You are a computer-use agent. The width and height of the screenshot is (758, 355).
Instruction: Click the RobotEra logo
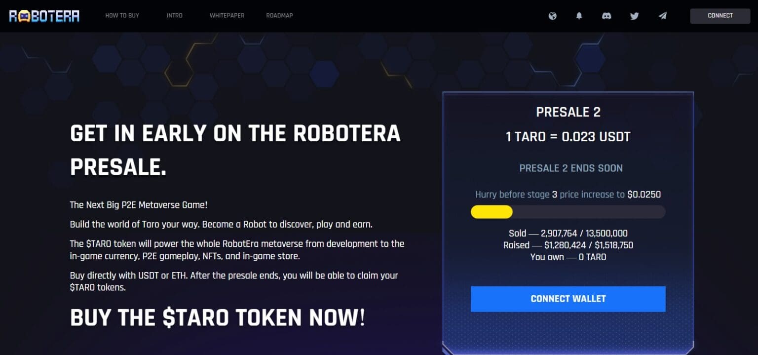(x=44, y=16)
